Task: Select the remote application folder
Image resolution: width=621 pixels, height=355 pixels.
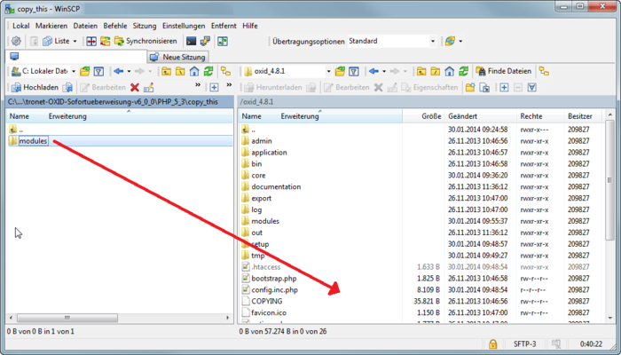Action: (x=269, y=153)
